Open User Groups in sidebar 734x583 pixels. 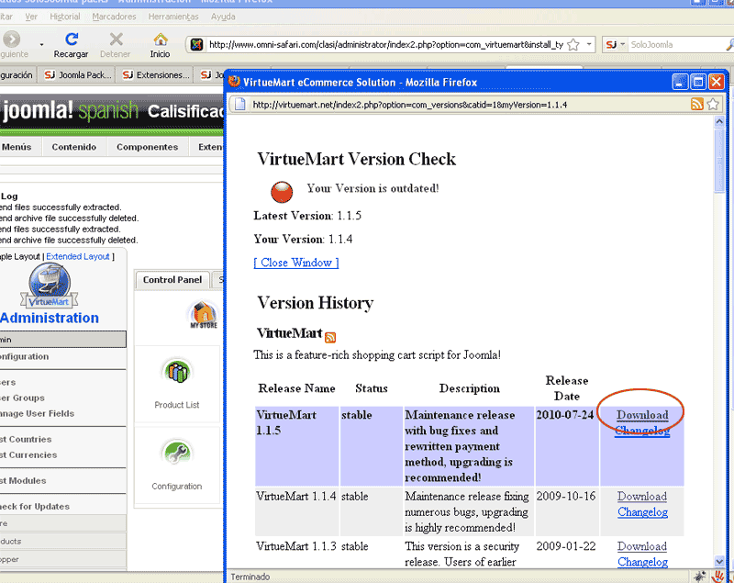click(x=22, y=398)
